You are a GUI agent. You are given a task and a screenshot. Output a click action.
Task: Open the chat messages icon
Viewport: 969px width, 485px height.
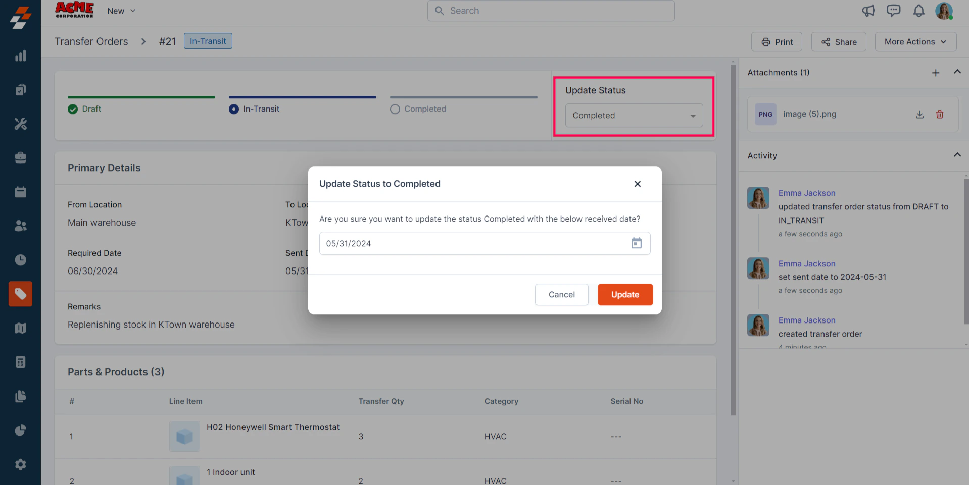click(x=893, y=11)
